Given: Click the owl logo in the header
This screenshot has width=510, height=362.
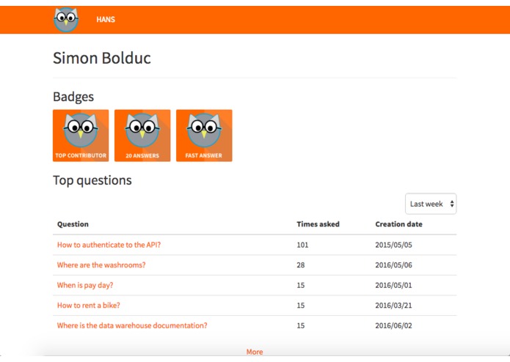Looking at the screenshot, I should click(x=66, y=20).
